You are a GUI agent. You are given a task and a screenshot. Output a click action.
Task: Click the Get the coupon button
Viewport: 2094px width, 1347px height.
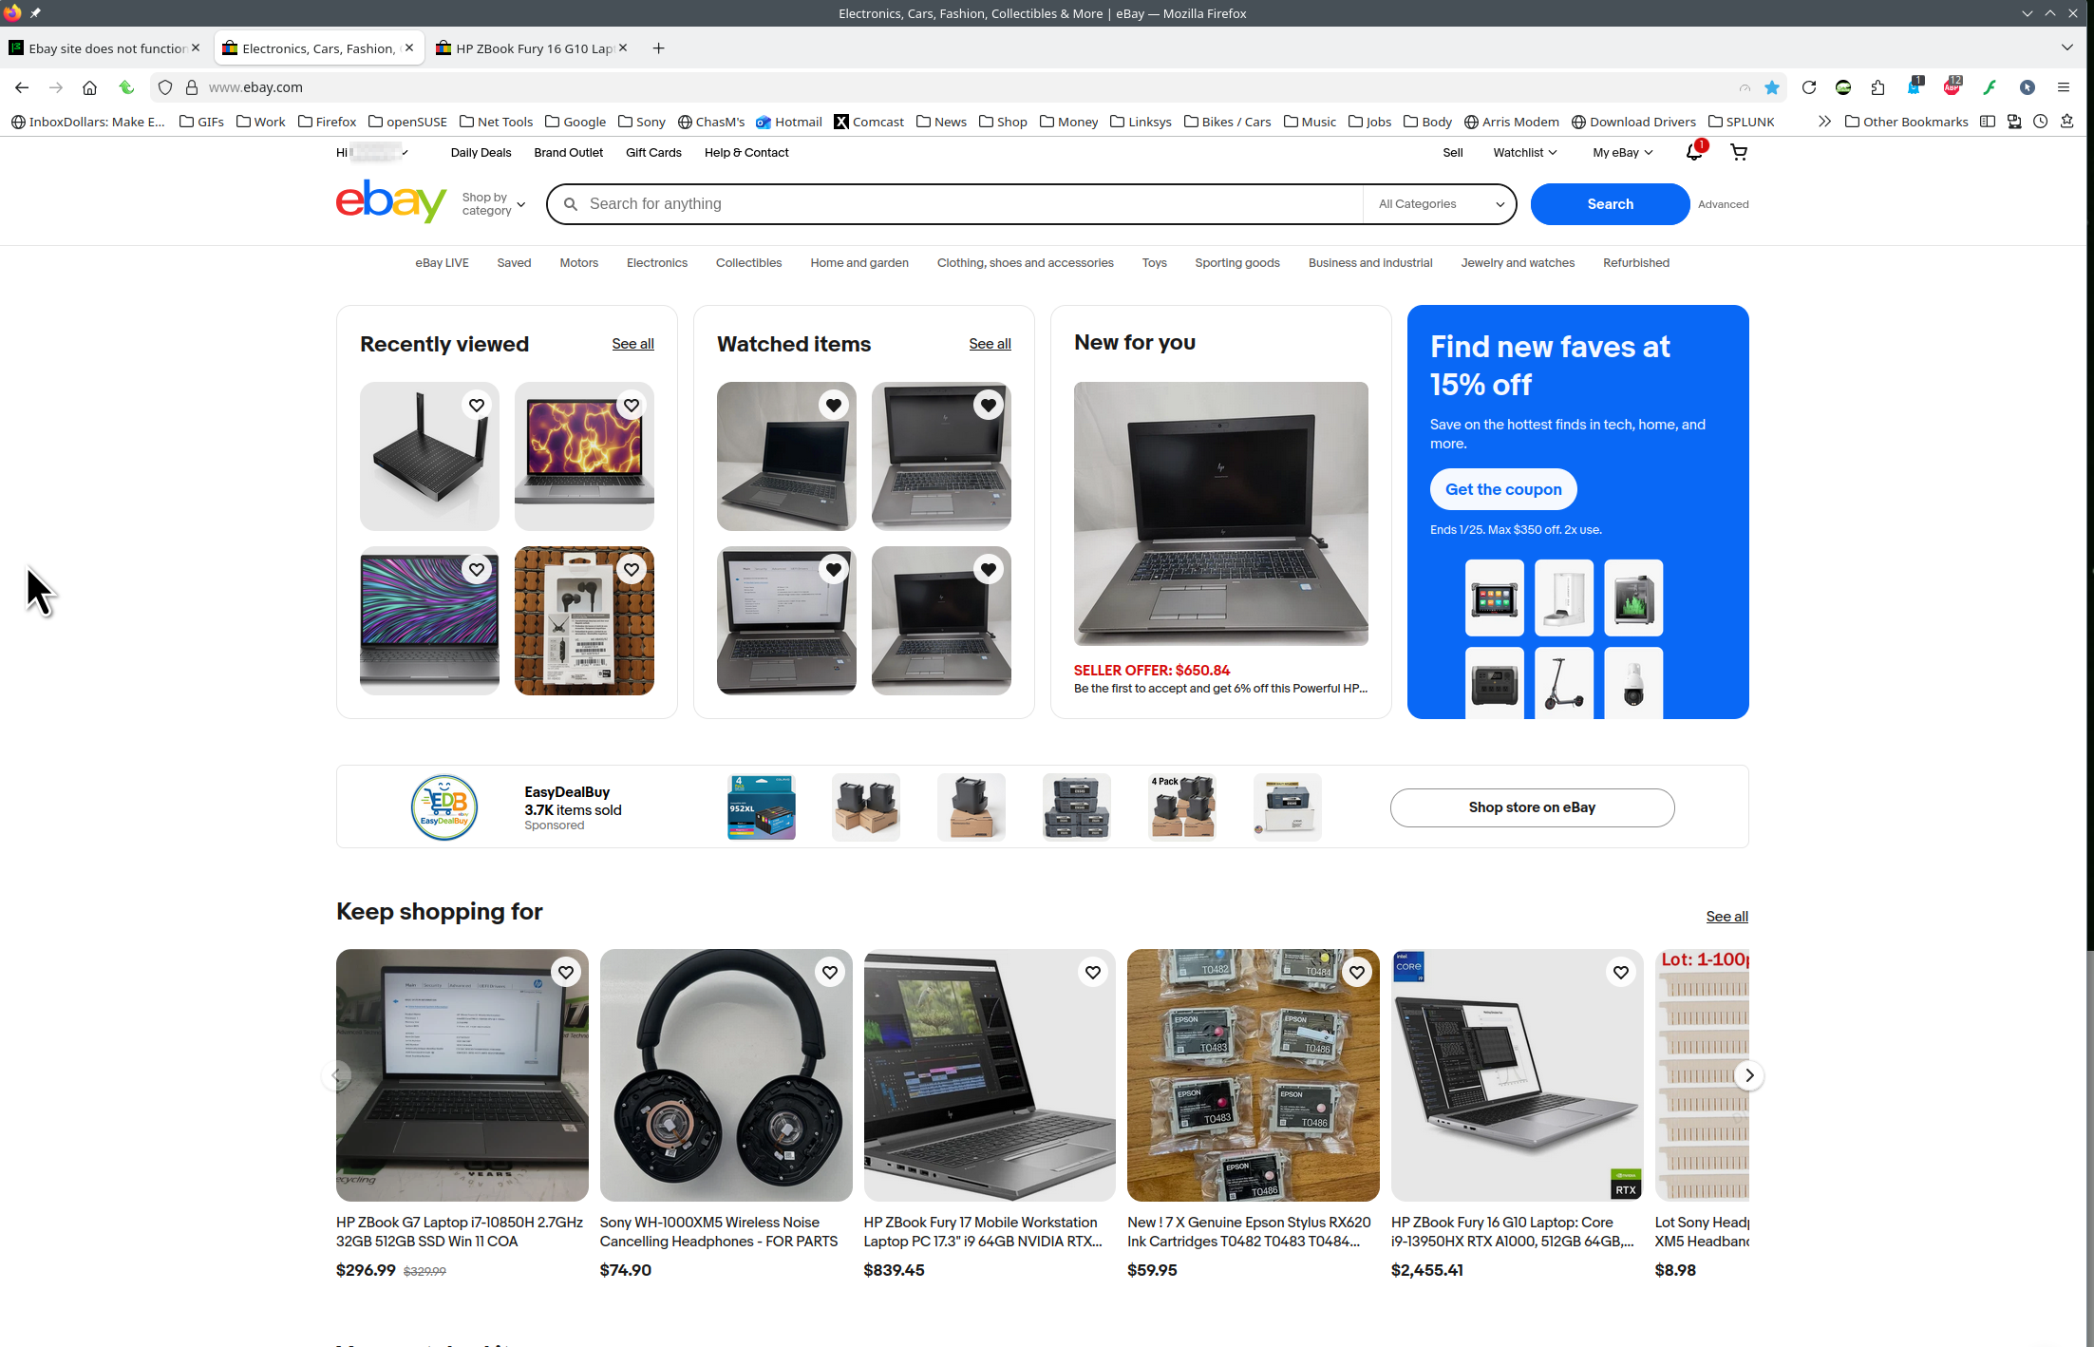[1502, 489]
